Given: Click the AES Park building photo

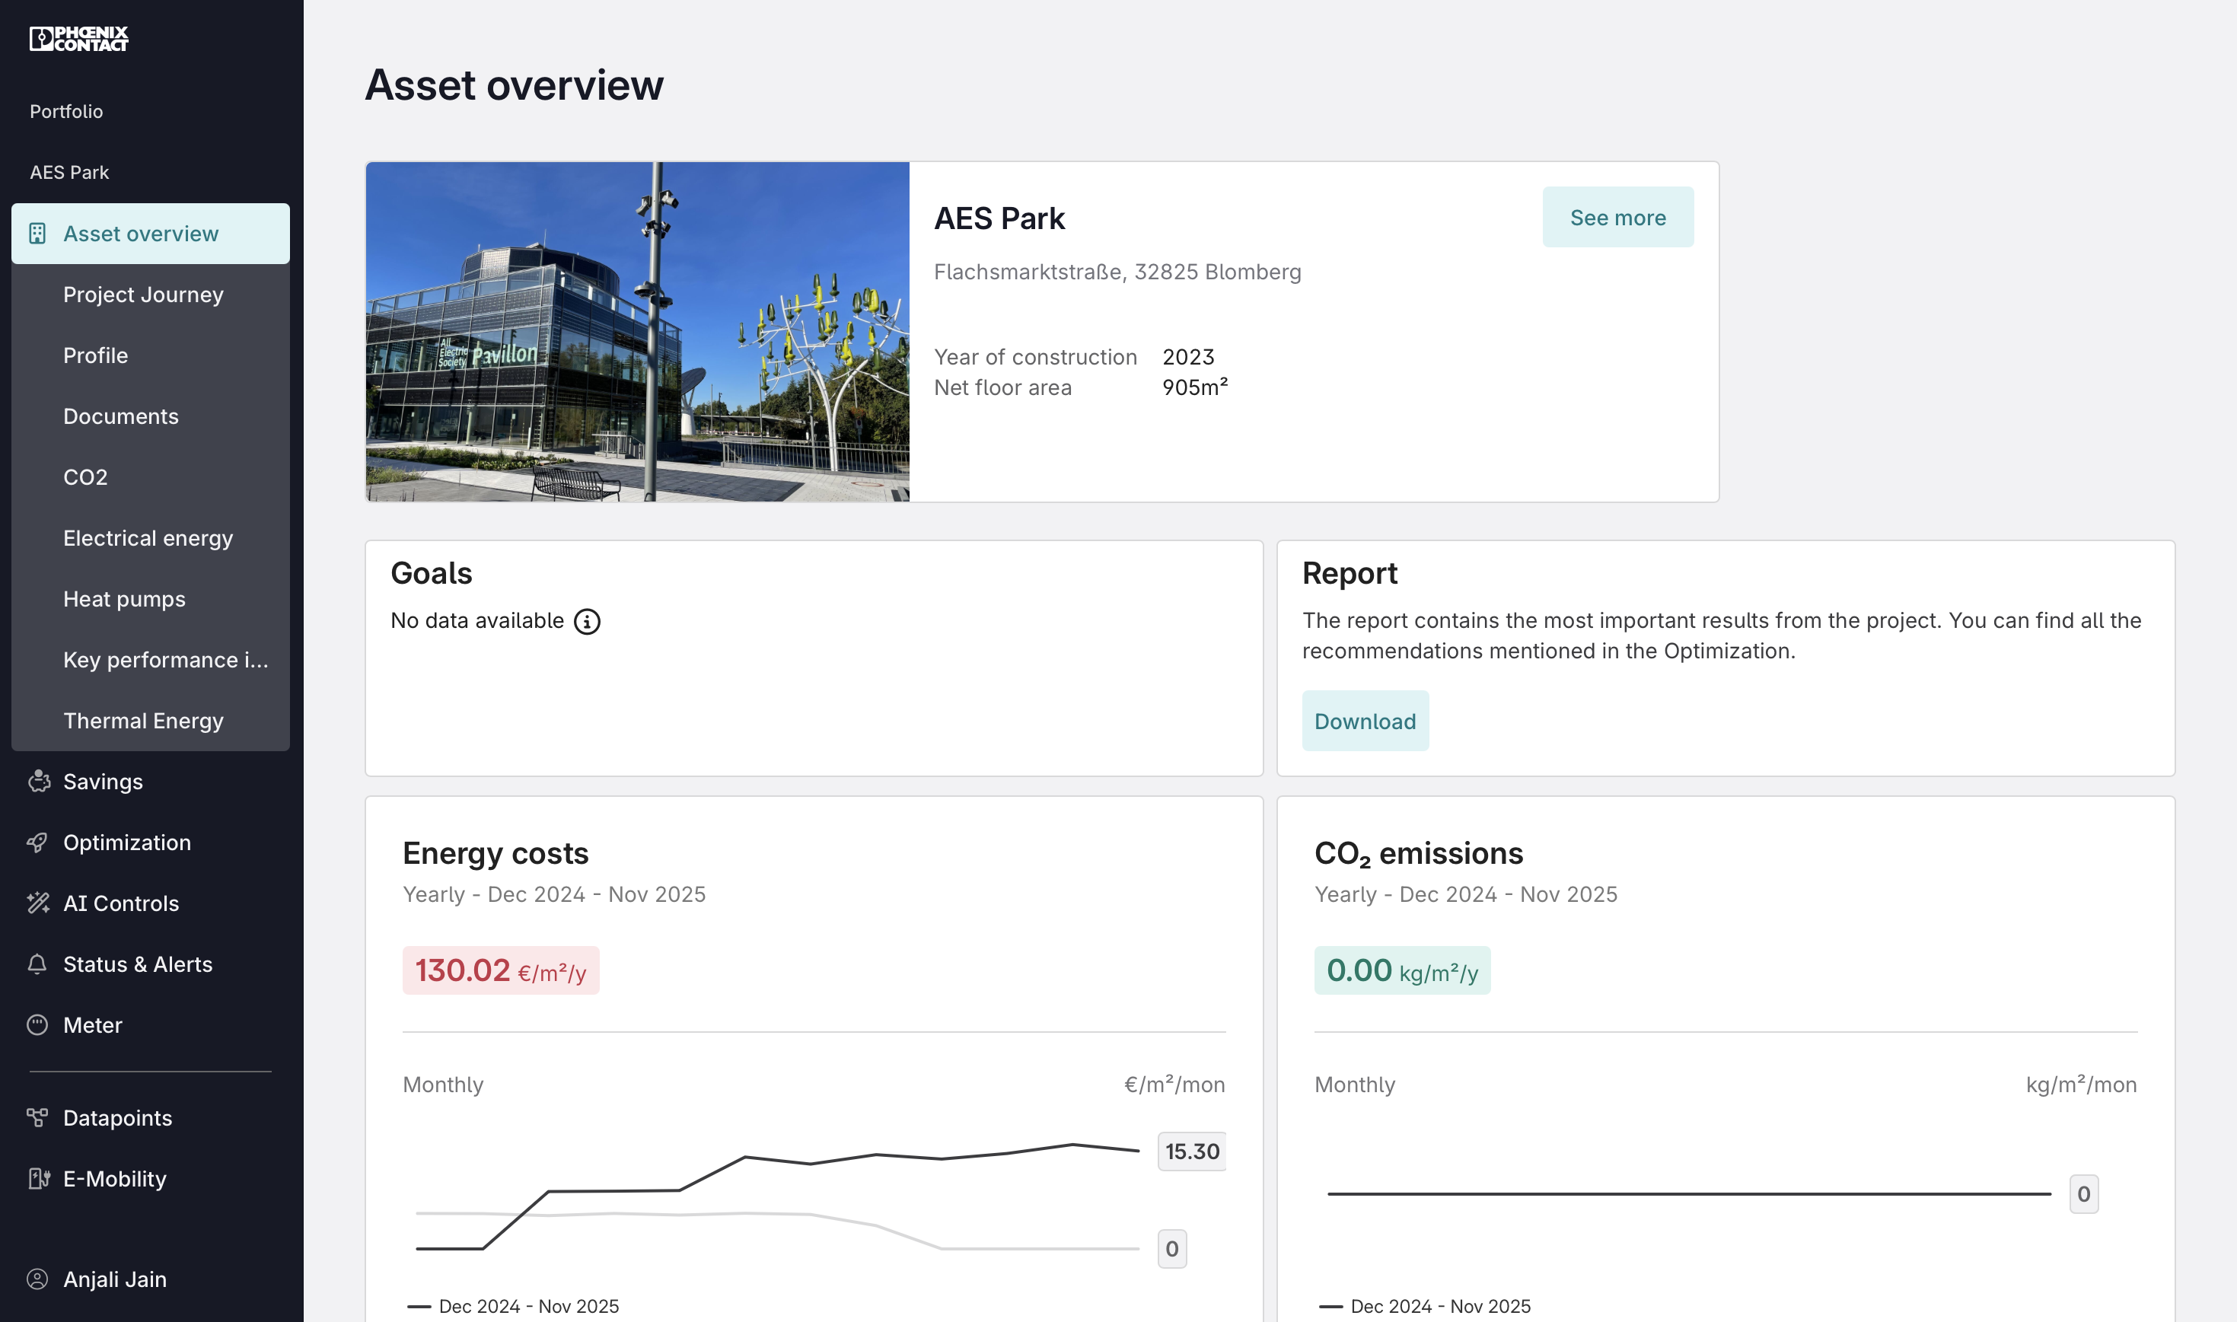Looking at the screenshot, I should pos(637,331).
